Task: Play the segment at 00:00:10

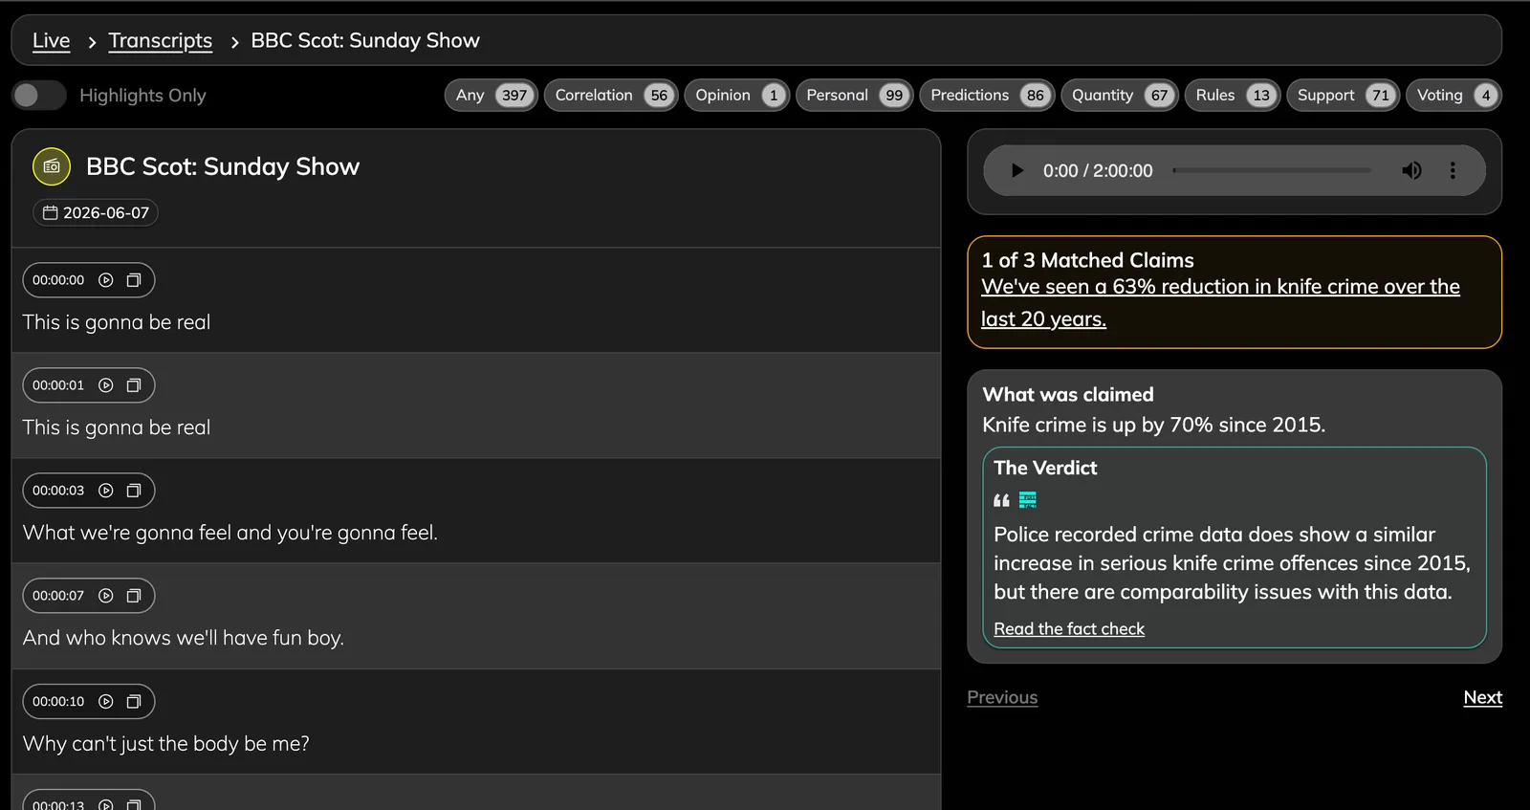Action: 106,701
